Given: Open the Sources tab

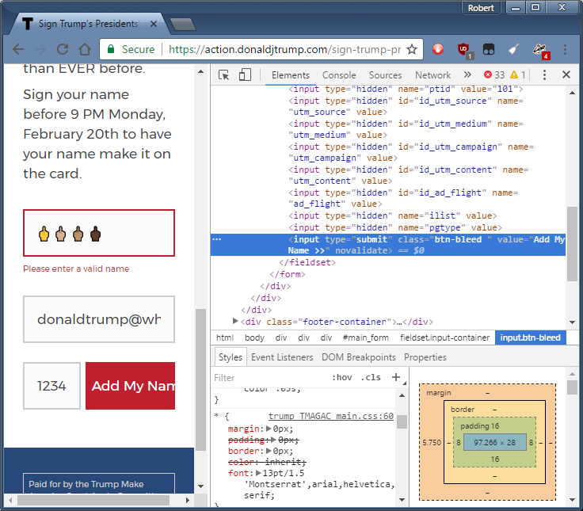Looking at the screenshot, I should coord(385,75).
